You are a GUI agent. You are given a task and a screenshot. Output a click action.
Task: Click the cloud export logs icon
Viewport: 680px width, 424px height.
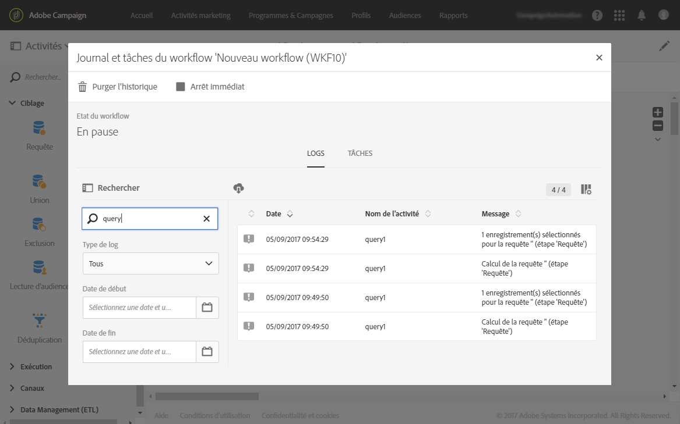(238, 188)
